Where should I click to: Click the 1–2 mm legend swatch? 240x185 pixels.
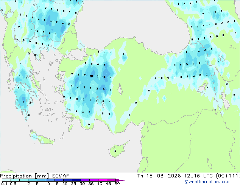[x=24, y=180]
